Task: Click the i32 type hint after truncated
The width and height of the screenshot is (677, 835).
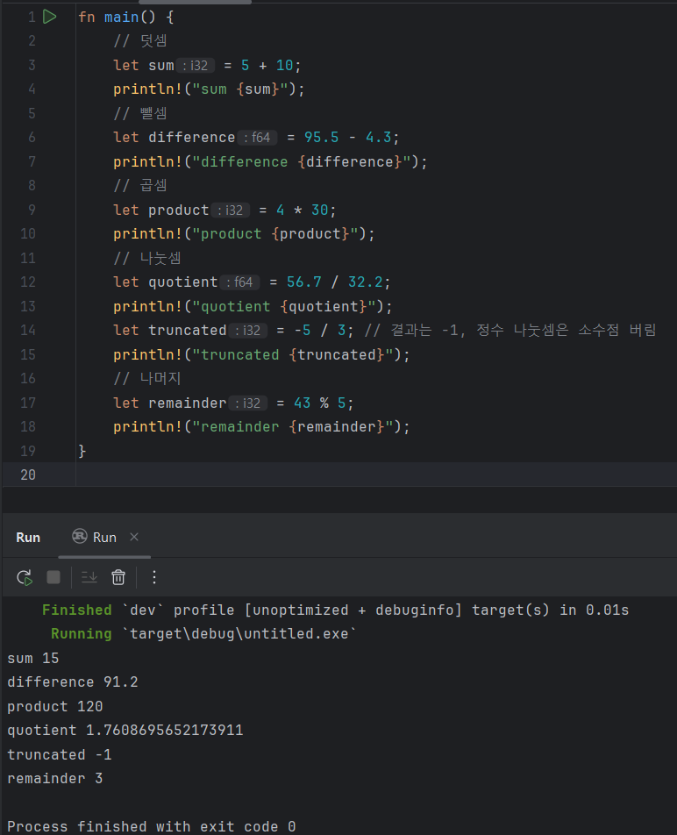Action: (248, 331)
